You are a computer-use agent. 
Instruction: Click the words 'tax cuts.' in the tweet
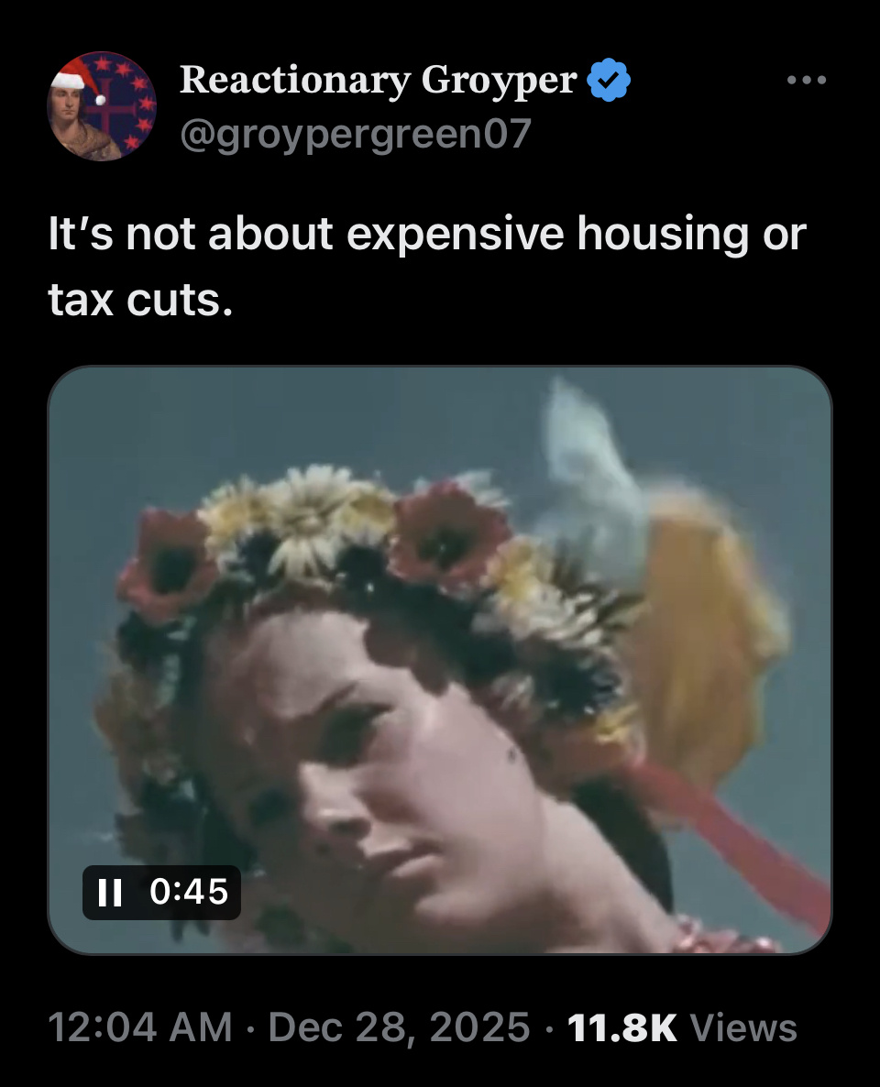140,301
